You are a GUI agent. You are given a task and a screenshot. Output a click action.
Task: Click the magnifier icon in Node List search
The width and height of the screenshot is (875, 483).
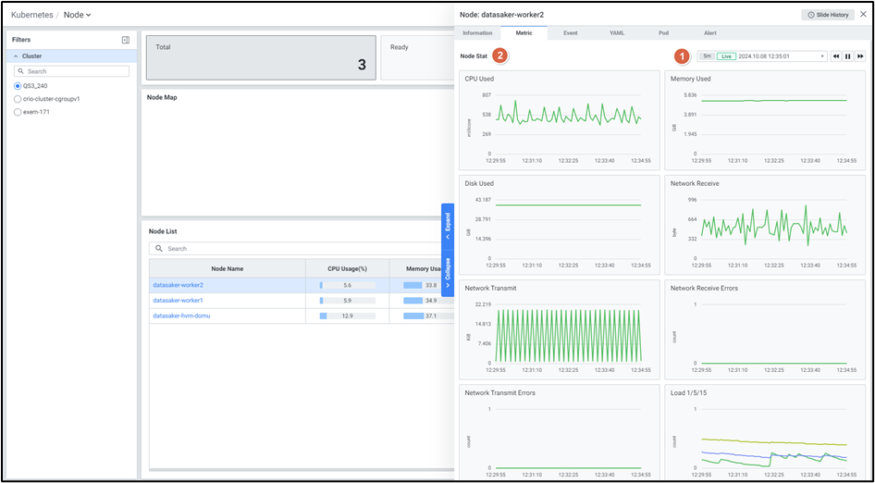[159, 249]
